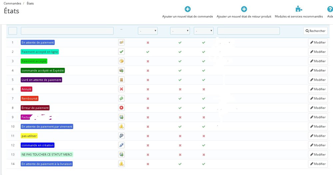Click blue En attente de paiement label
Image resolution: width=333 pixels, height=175 pixels.
tap(38, 43)
